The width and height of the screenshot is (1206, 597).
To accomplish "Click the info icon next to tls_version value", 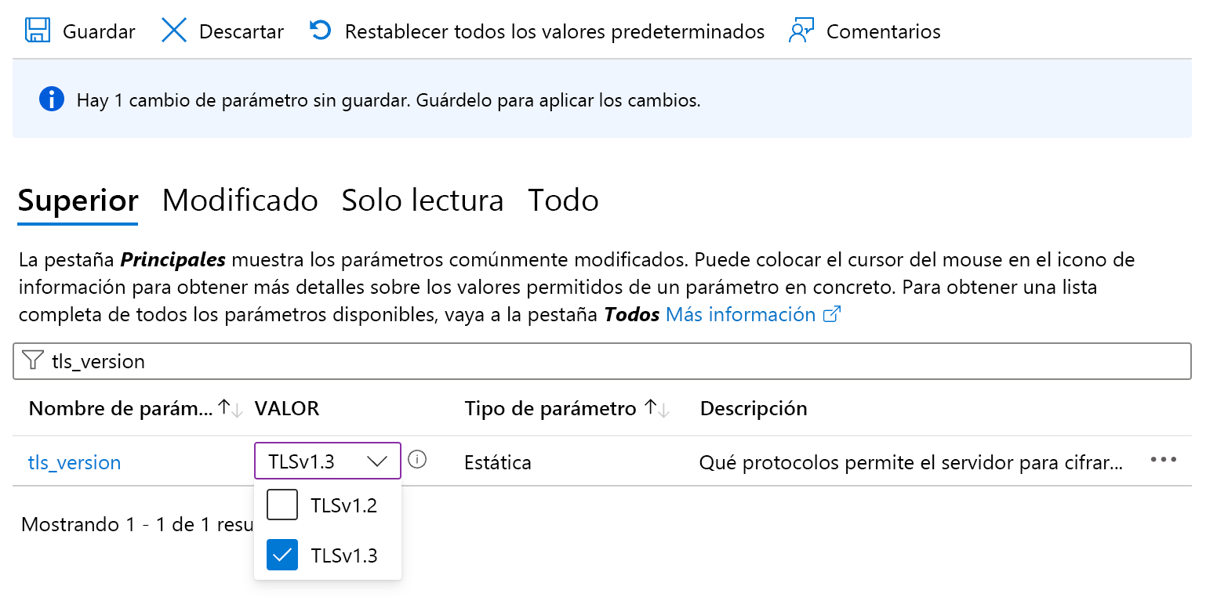I will coord(418,460).
